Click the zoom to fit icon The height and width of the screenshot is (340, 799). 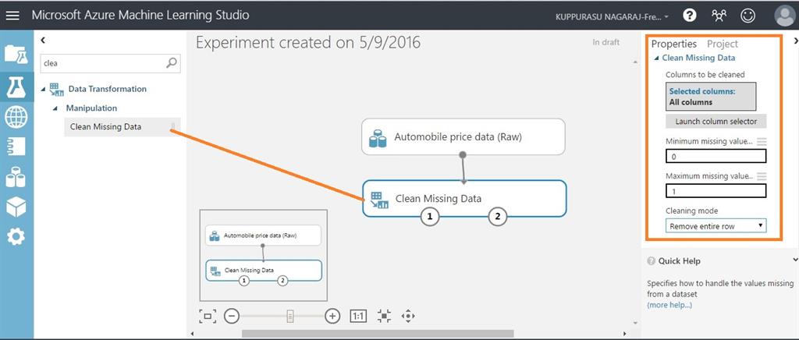point(208,316)
